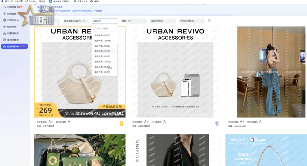307x166 pixels.
Task: Click the silver rank medal badge
Action: [x=217, y=123]
